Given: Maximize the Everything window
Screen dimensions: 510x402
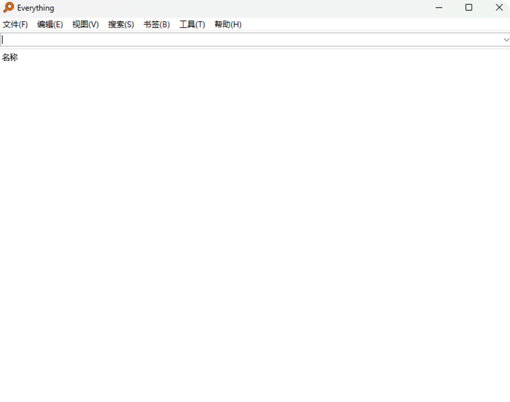Looking at the screenshot, I should click(x=469, y=7).
